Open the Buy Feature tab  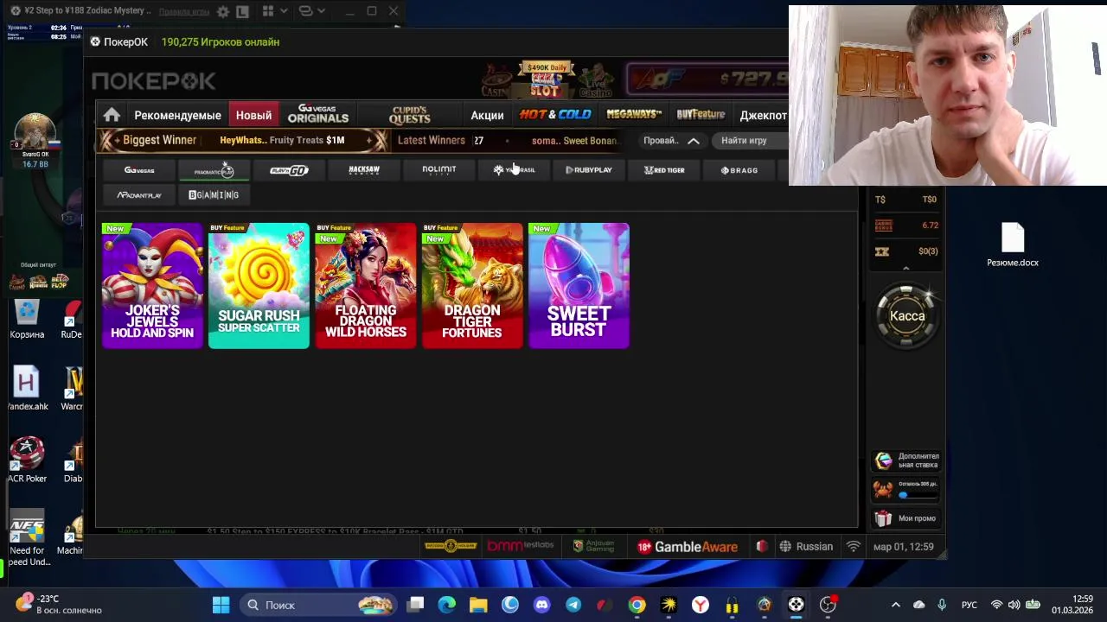coord(701,114)
